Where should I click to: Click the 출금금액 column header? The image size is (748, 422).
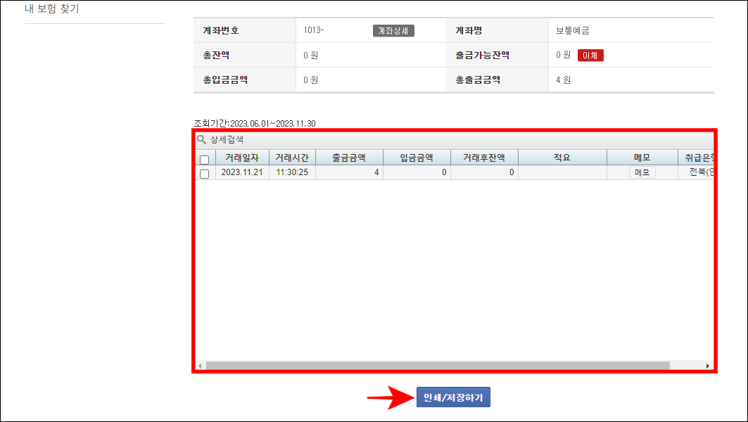(349, 157)
